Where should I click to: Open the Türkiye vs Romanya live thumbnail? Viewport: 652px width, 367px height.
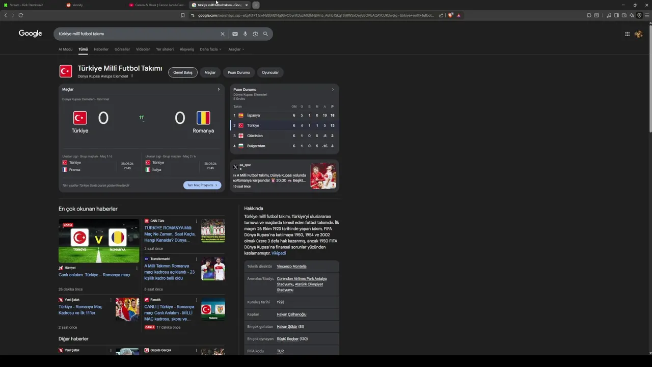pos(99,241)
